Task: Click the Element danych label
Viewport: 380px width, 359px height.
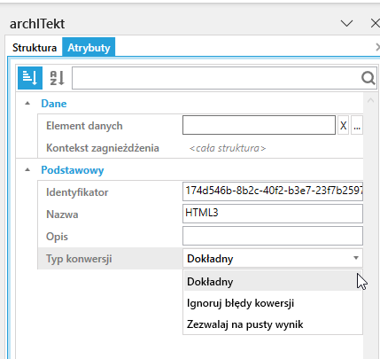Action: coord(84,126)
